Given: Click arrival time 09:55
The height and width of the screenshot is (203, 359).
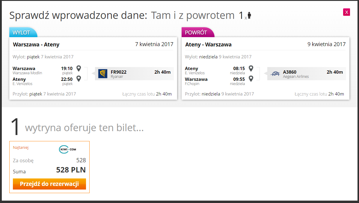Looking at the screenshot, I should click(239, 79).
